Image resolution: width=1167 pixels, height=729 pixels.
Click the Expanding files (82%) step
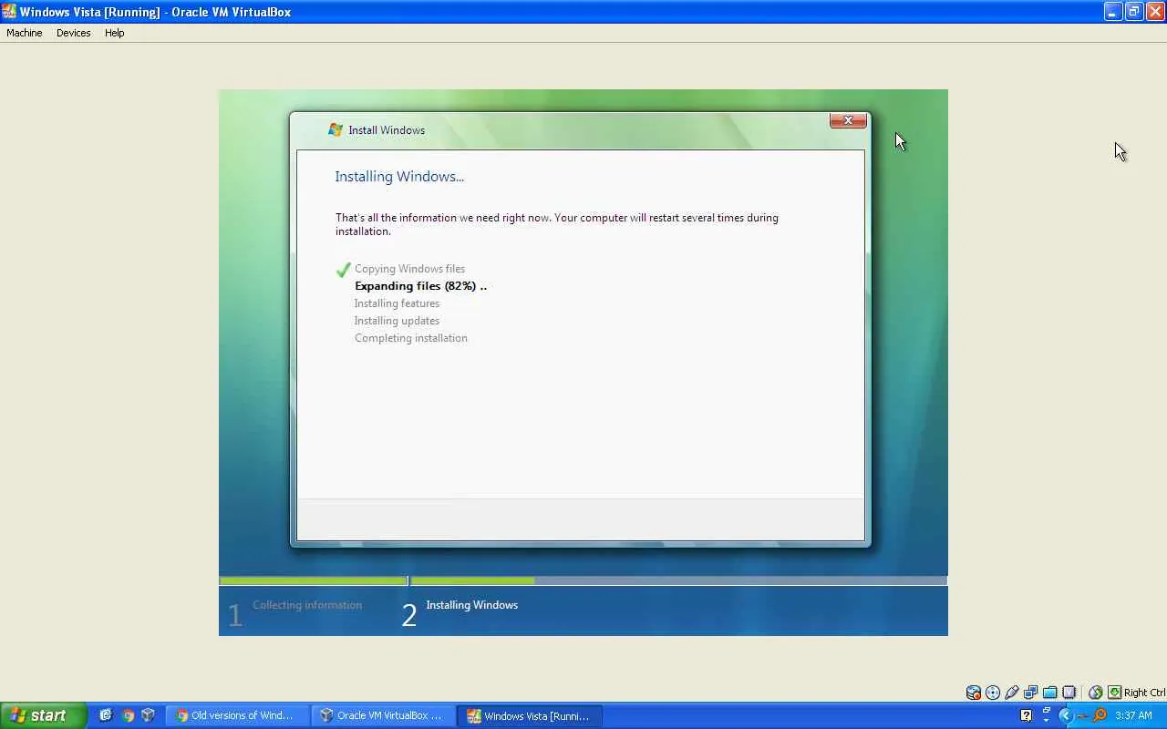pos(420,286)
